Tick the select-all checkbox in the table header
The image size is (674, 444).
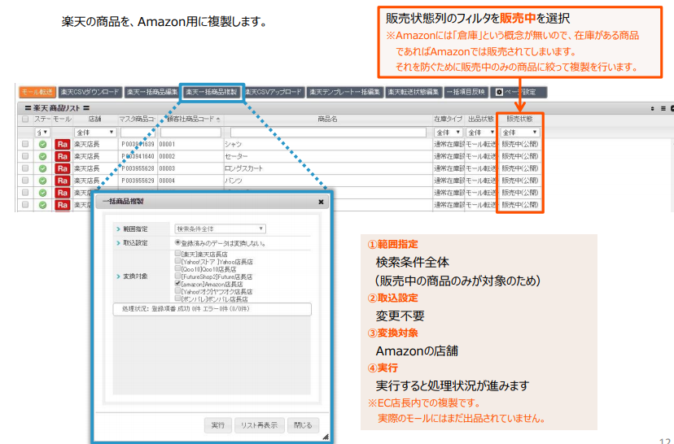point(25,119)
